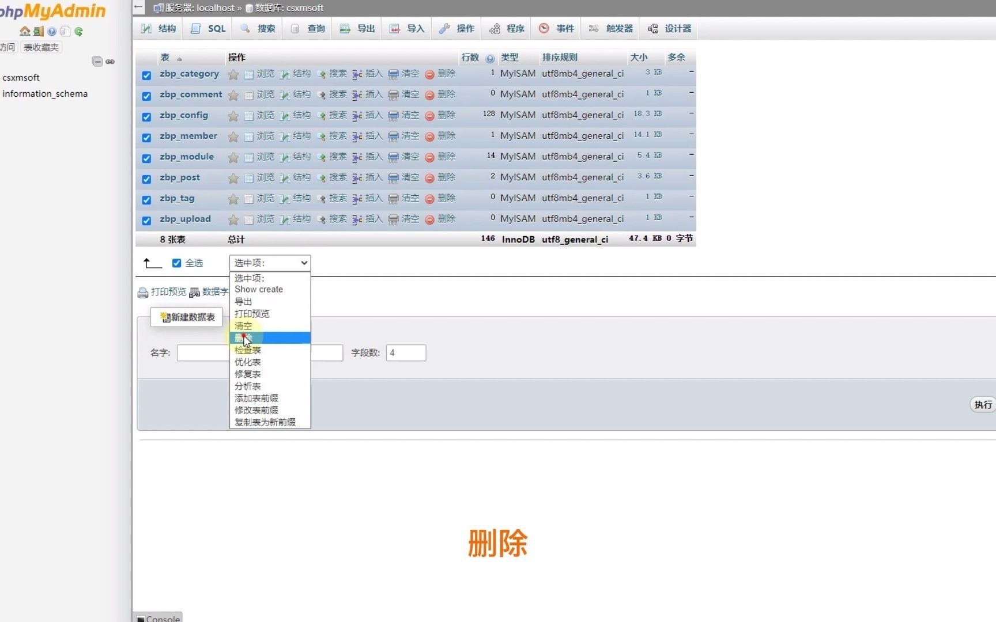Click browse icon for zbp_module row

248,157
